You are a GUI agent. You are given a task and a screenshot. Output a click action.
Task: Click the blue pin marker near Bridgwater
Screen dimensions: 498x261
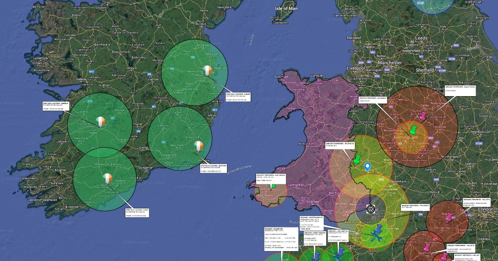(x=378, y=228)
